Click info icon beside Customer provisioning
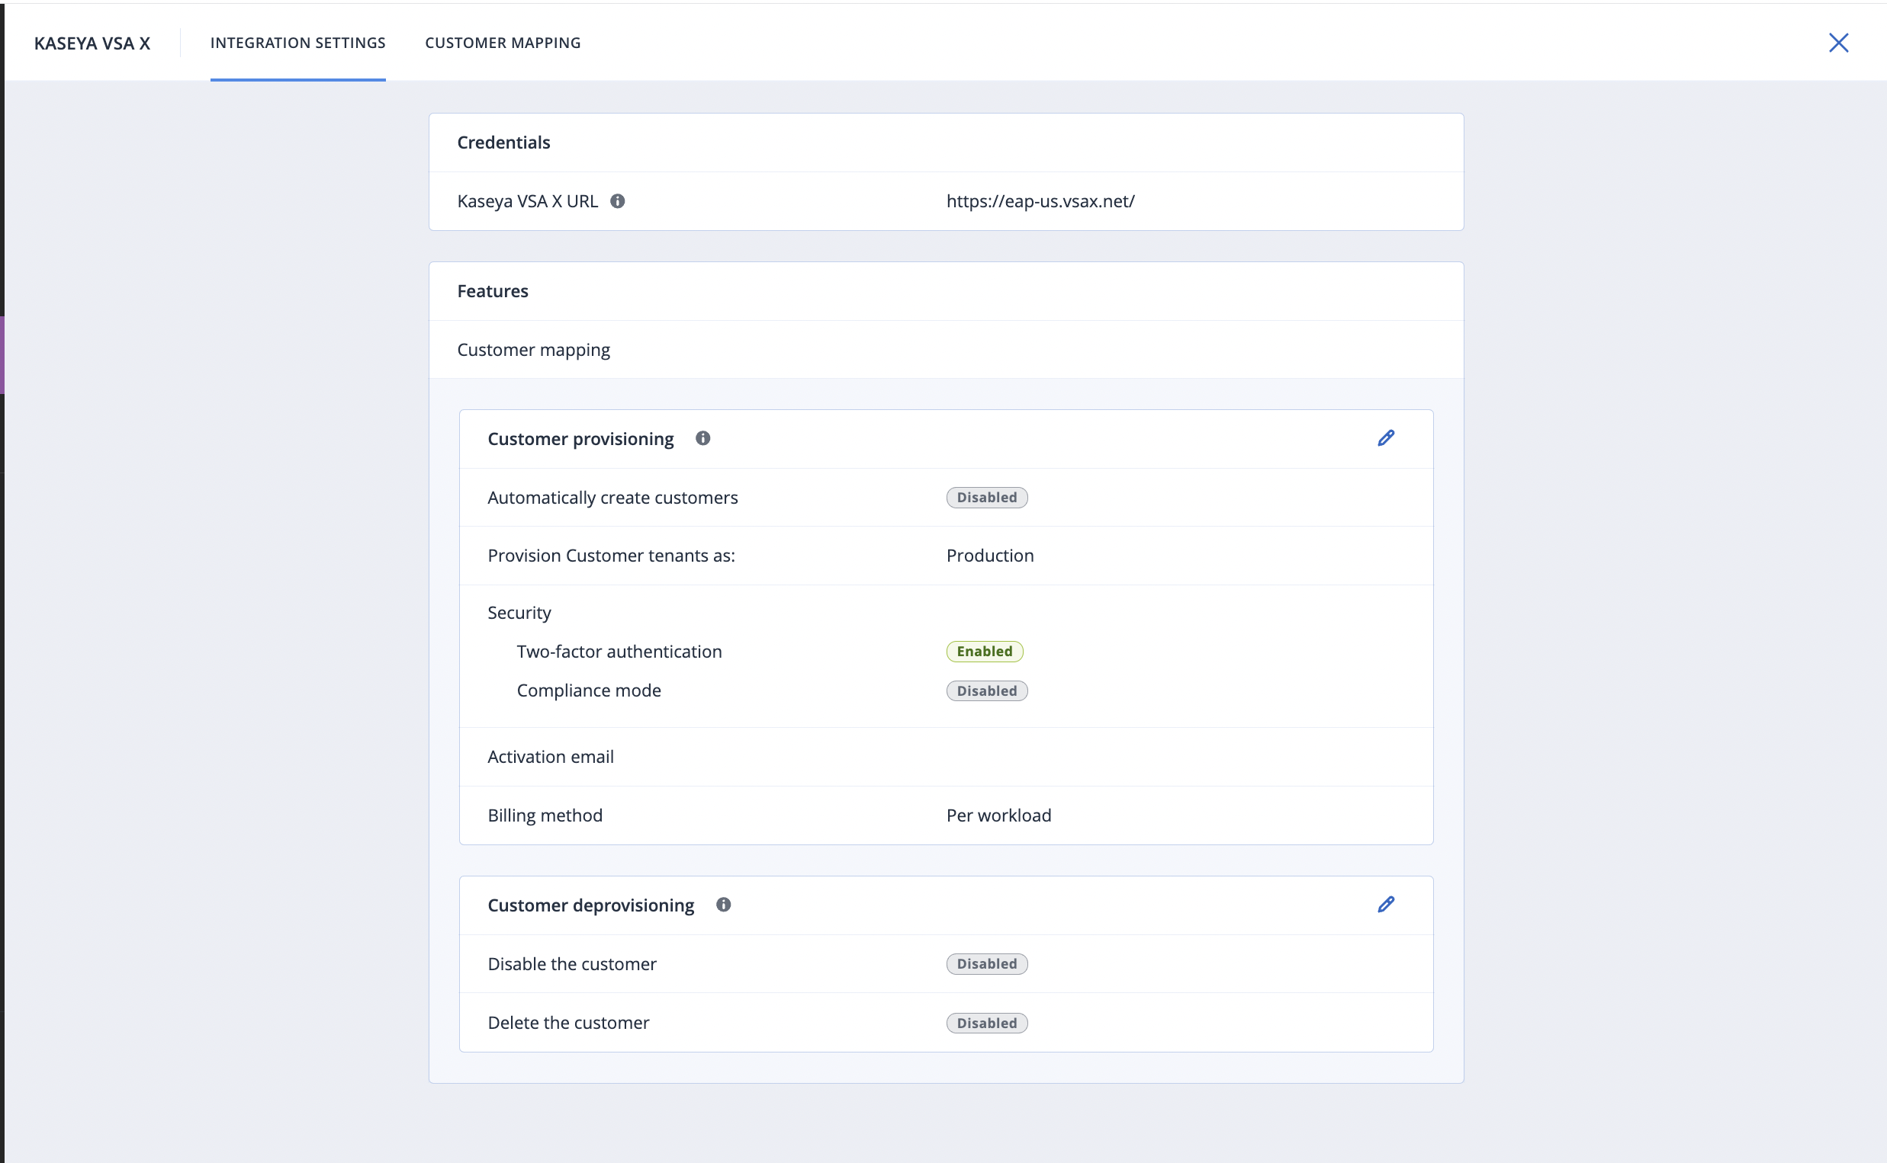Screen dimensions: 1887x1163 click(702, 438)
